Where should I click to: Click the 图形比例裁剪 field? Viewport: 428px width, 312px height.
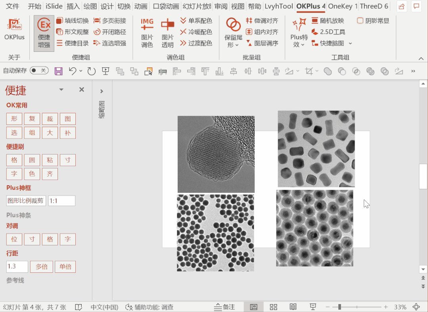point(26,201)
